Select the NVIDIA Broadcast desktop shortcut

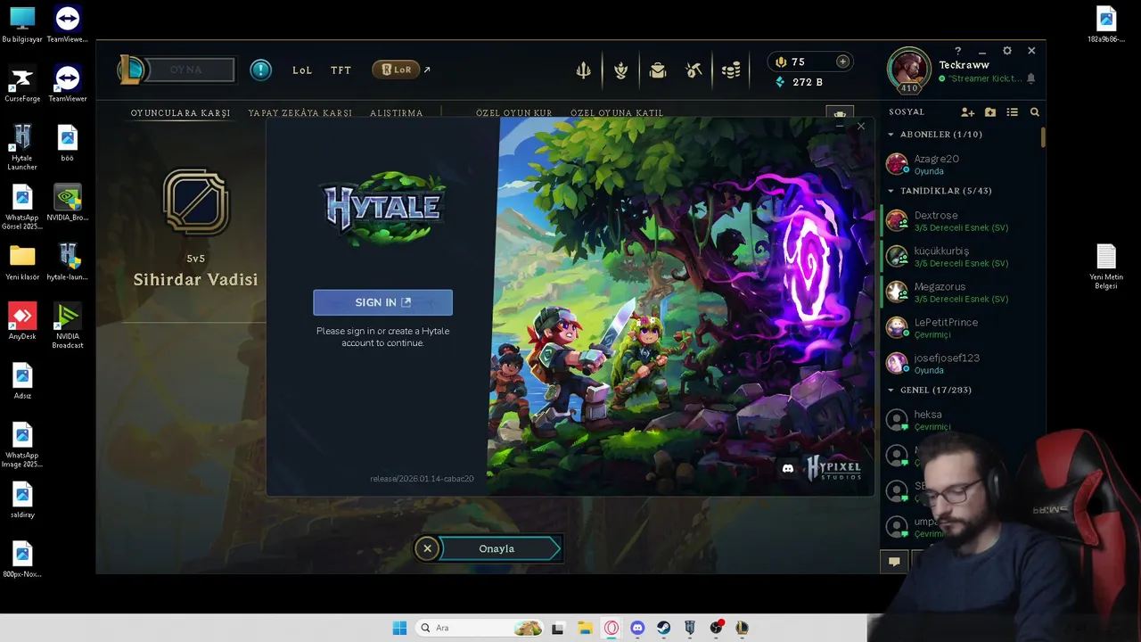[68, 326]
